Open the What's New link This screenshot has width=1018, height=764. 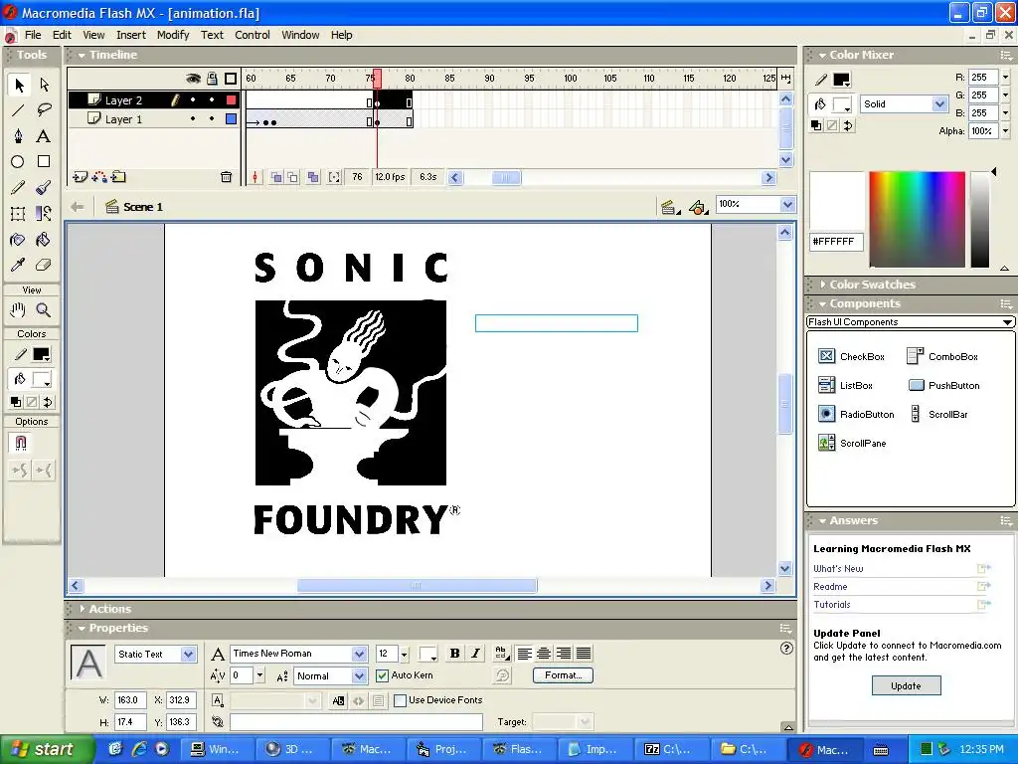coord(838,568)
